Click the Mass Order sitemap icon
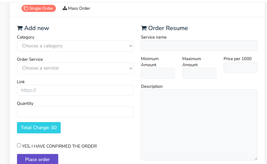This screenshot has width=267, height=164. [65, 9]
